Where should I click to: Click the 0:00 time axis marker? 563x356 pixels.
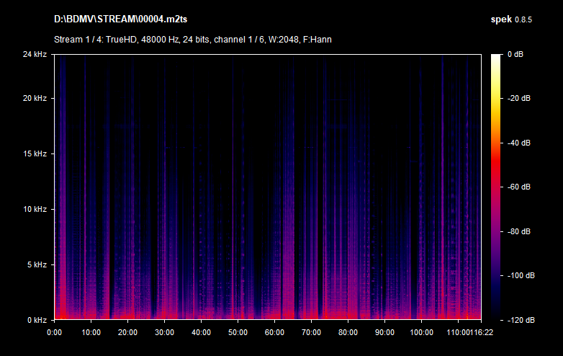[54, 332]
